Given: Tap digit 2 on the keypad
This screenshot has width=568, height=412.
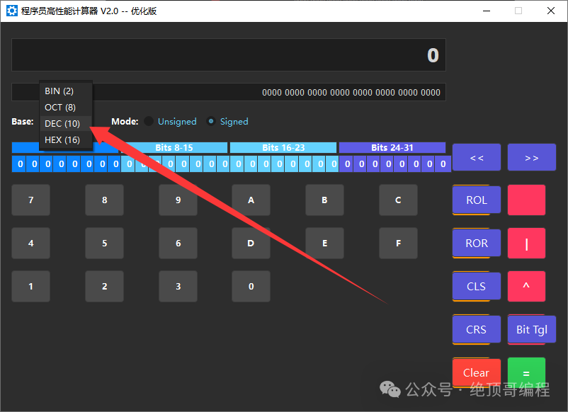Looking at the screenshot, I should [x=104, y=287].
